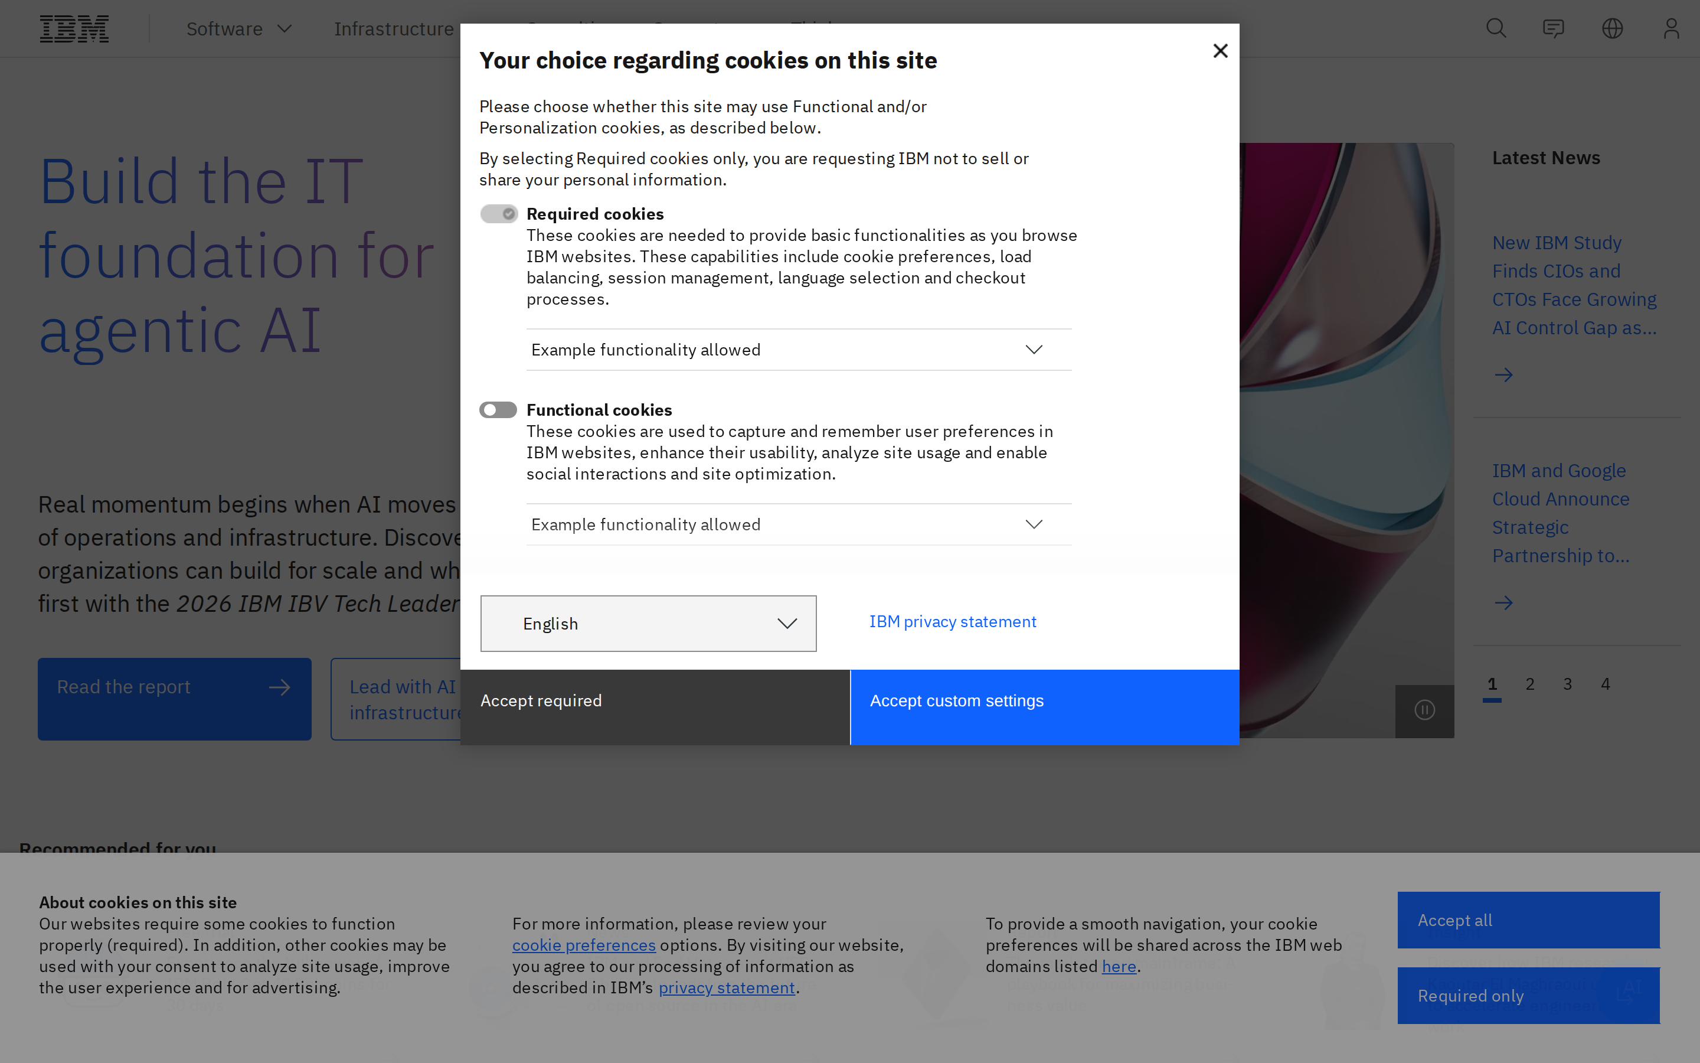Toggle the Required cookies switch
The width and height of the screenshot is (1700, 1063).
pos(499,214)
